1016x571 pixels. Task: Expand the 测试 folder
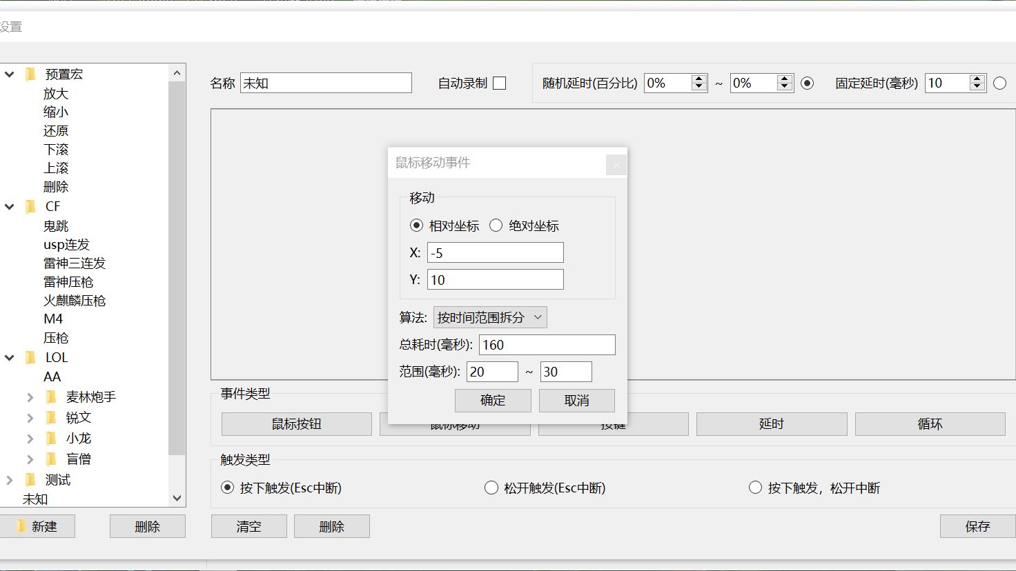pos(10,480)
